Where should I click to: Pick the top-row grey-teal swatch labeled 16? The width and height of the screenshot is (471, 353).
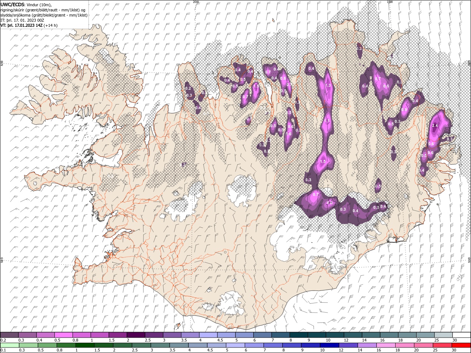(389, 335)
